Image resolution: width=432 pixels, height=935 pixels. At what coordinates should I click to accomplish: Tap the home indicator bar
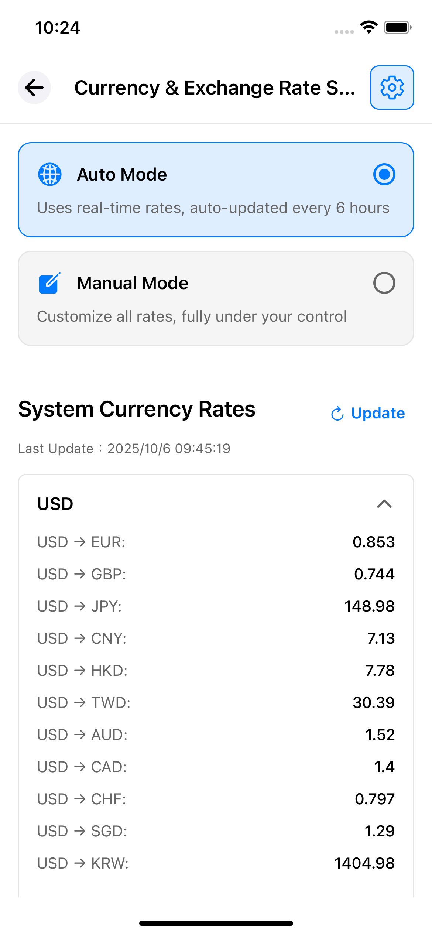216,924
